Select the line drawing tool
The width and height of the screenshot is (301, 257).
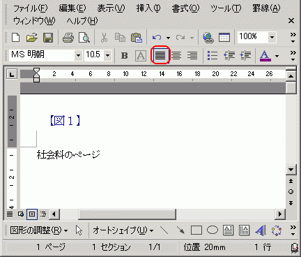164,230
